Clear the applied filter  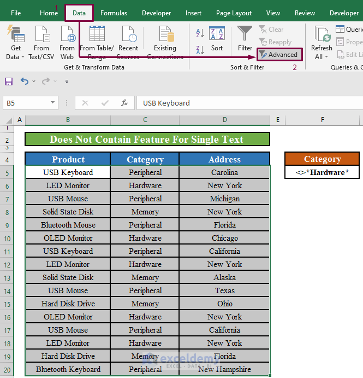coord(271,30)
